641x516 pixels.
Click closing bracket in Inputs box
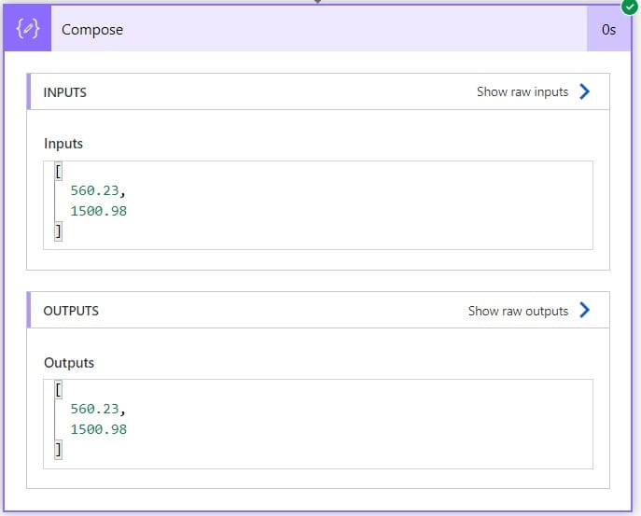pos(59,231)
